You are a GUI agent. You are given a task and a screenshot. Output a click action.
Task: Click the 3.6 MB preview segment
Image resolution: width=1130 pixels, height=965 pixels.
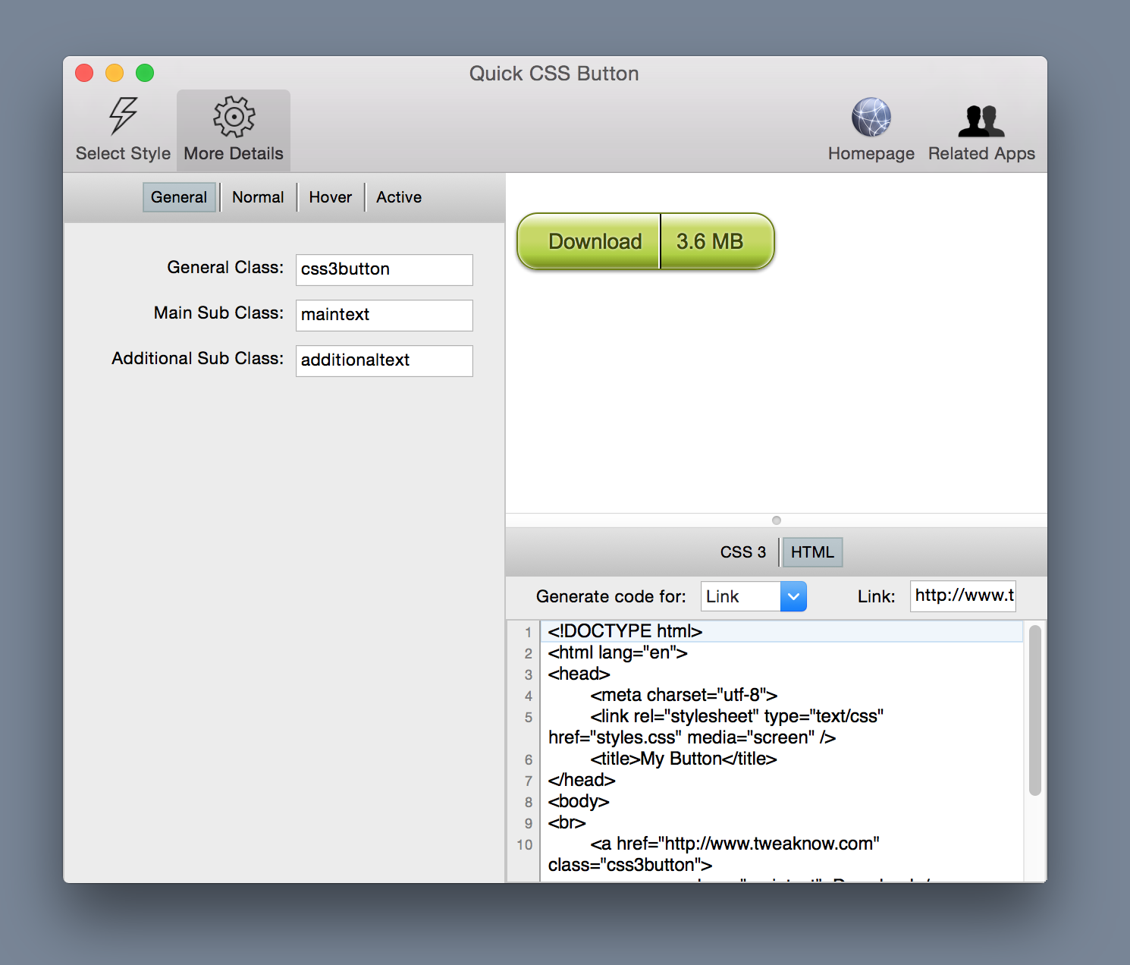711,241
